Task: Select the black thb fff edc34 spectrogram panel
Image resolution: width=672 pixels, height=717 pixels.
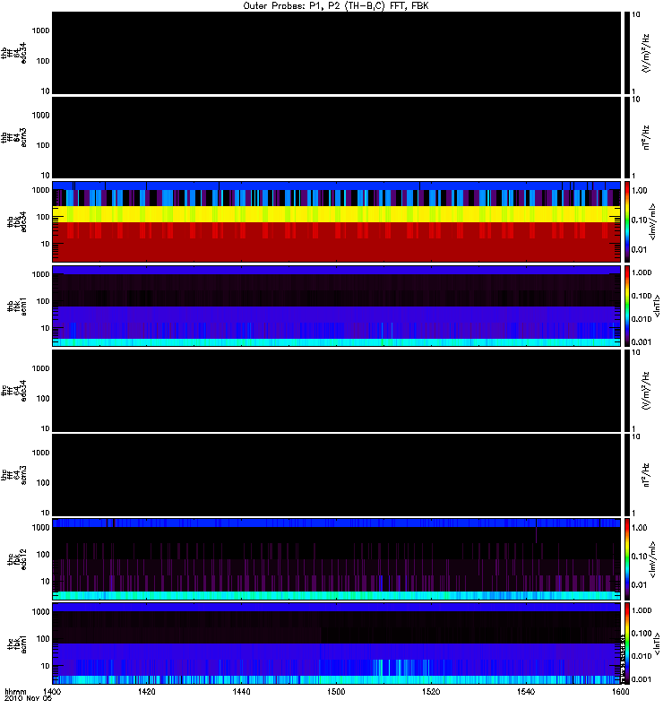Action: tap(337, 53)
